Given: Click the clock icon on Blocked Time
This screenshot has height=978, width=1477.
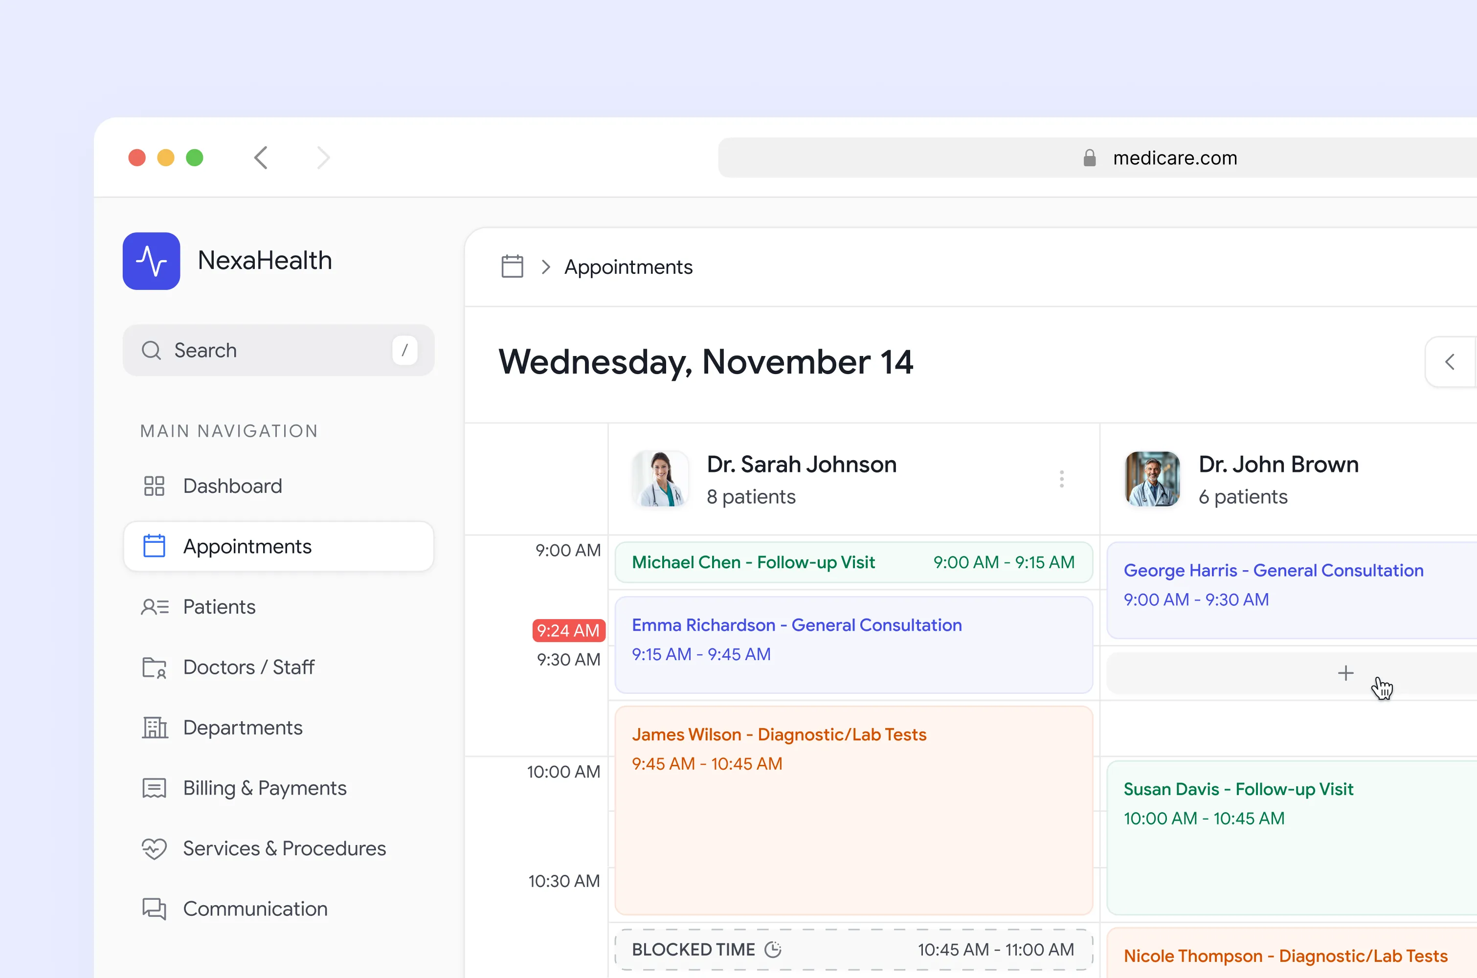Looking at the screenshot, I should (x=773, y=949).
